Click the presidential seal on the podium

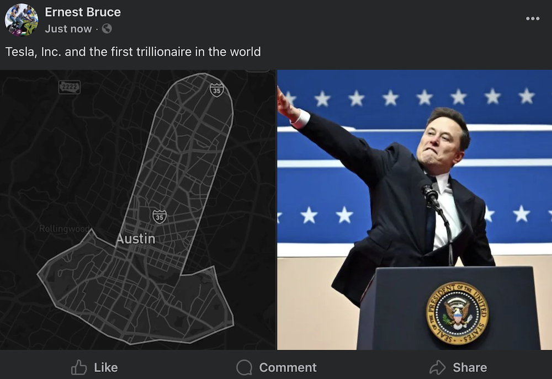click(x=457, y=313)
